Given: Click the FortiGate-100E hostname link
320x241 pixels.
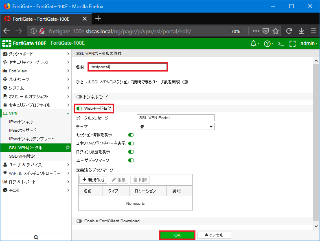Looking at the screenshot, I should [68, 43].
